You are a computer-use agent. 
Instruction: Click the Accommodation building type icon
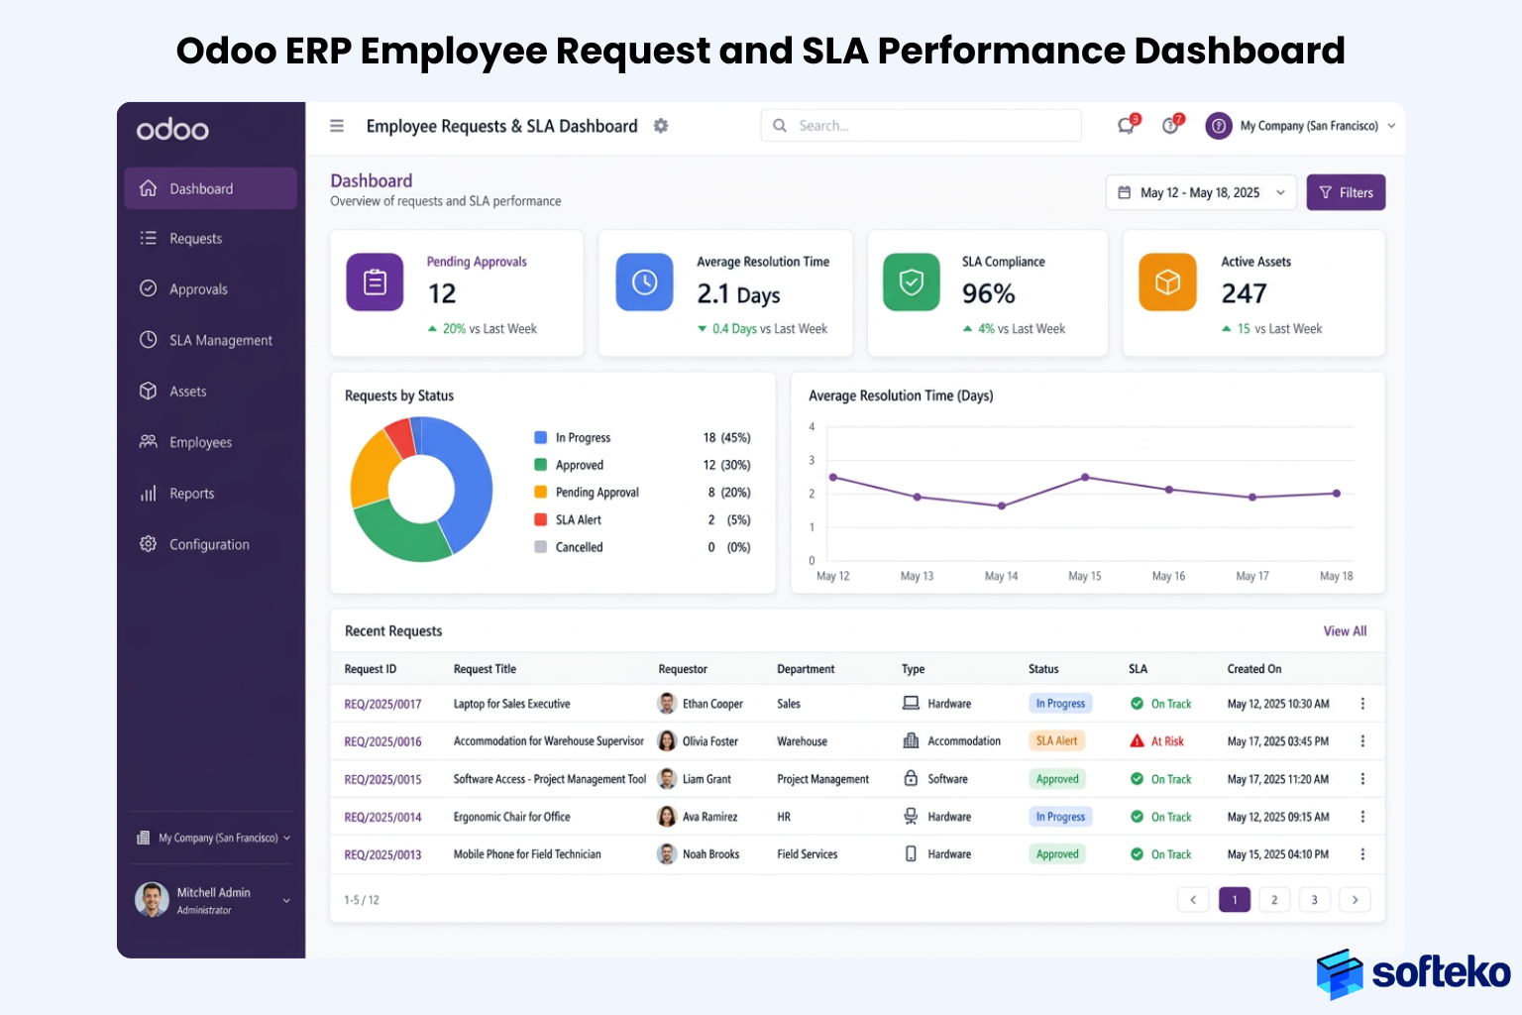911,741
